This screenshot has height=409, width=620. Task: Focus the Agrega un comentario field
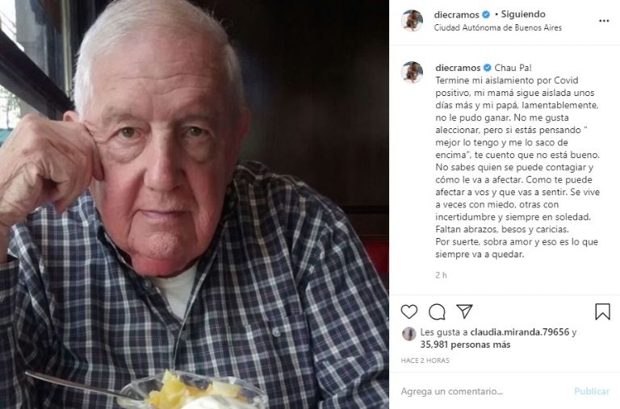tap(484, 391)
